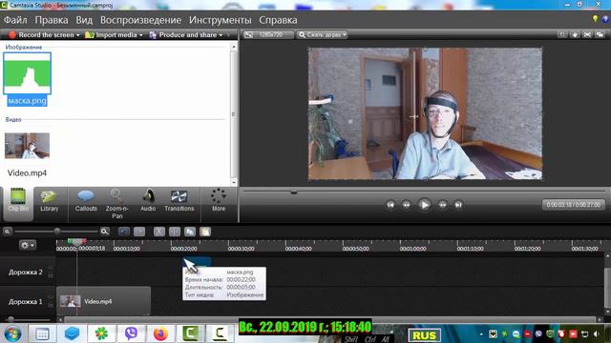The height and width of the screenshot is (343, 611).
Task: Click the tips lightbulb icon
Action: (x=595, y=19)
